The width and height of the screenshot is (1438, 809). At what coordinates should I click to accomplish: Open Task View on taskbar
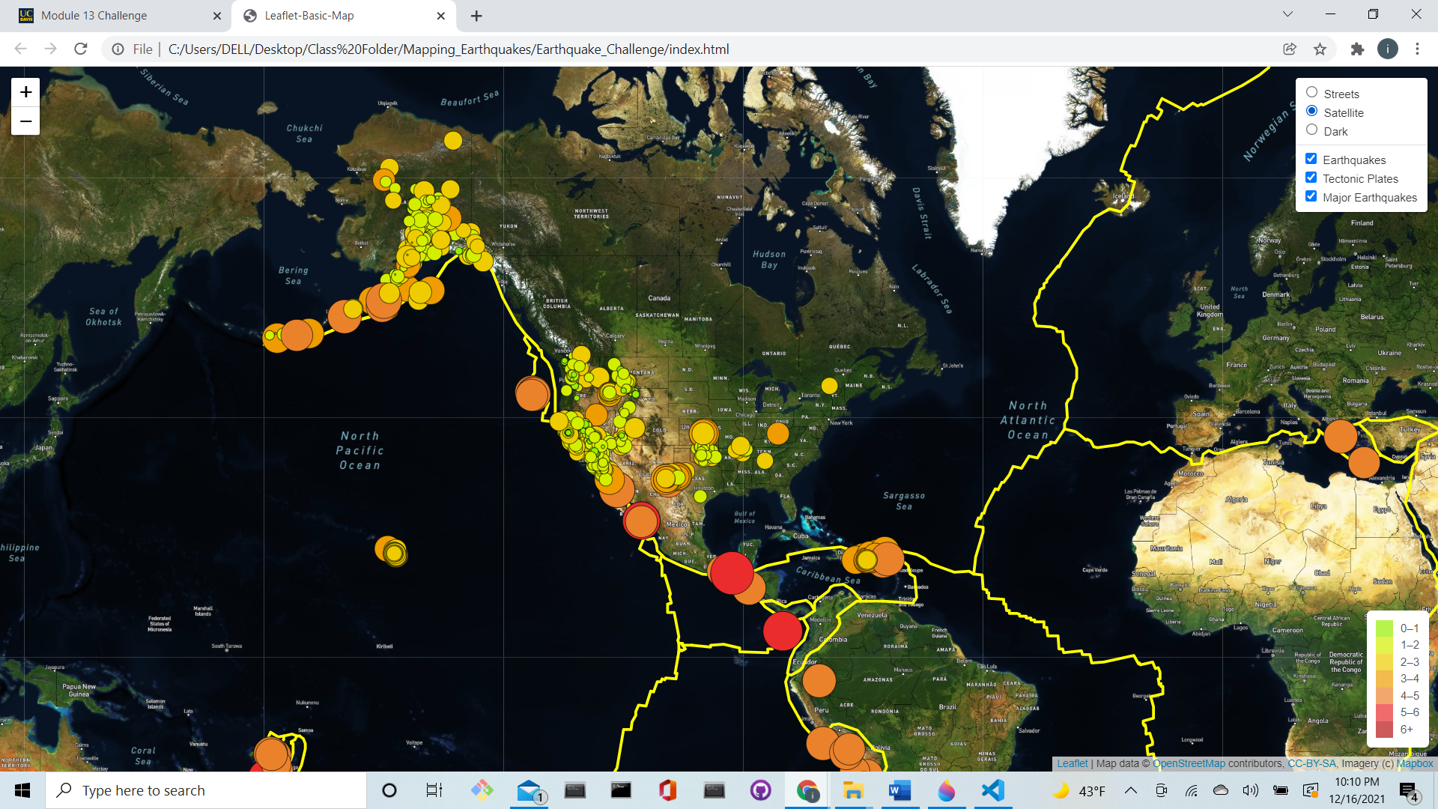coord(434,790)
